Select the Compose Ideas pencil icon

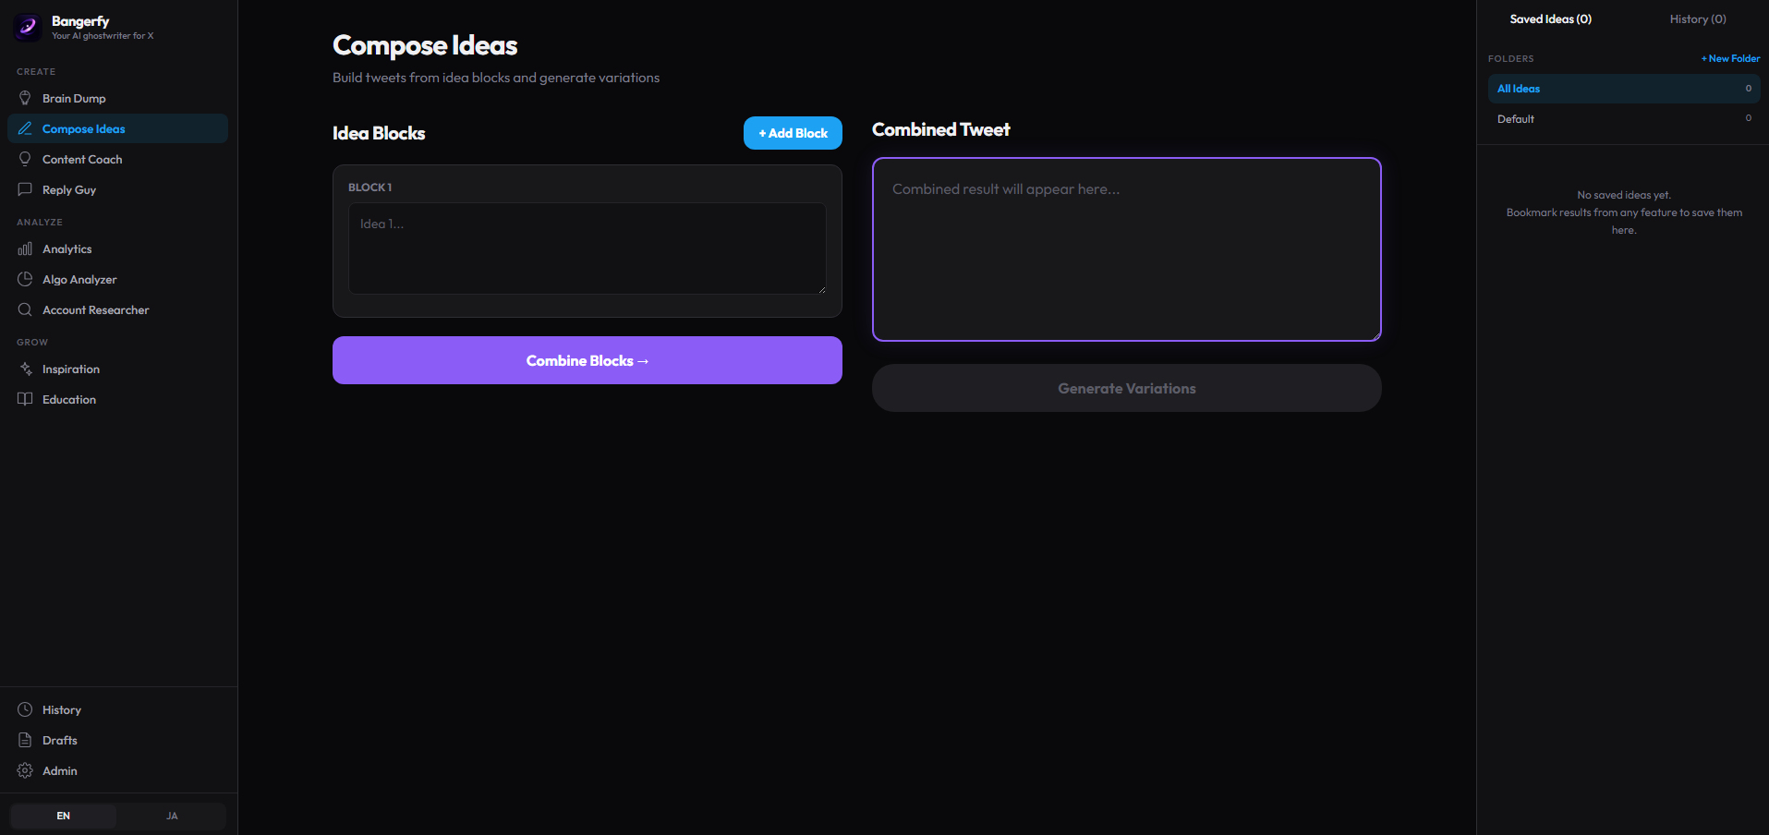(x=25, y=128)
